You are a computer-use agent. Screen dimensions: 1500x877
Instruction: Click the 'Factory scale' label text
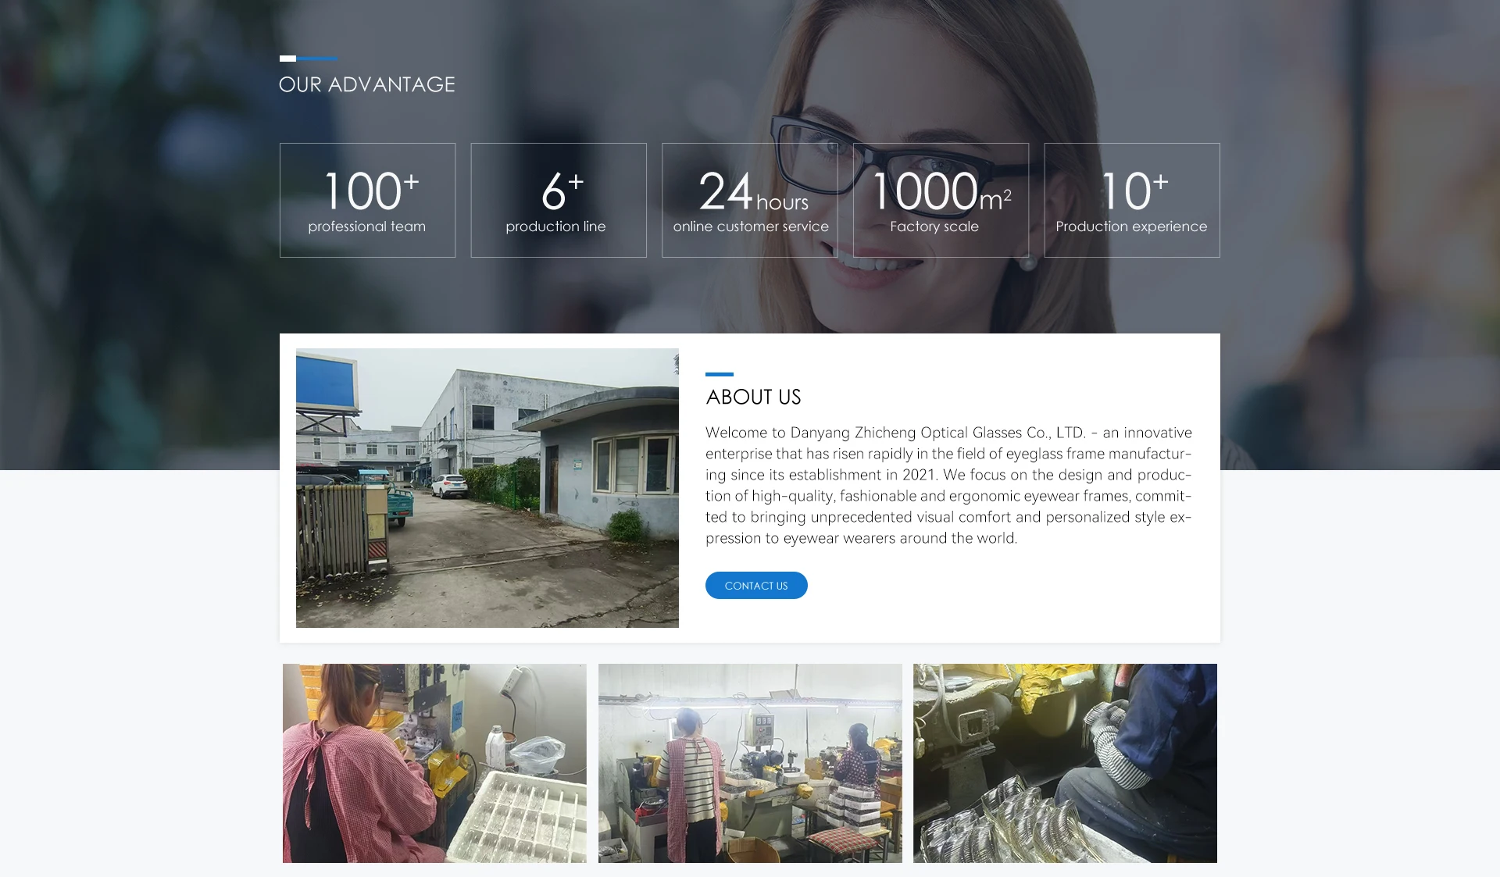[x=934, y=226]
